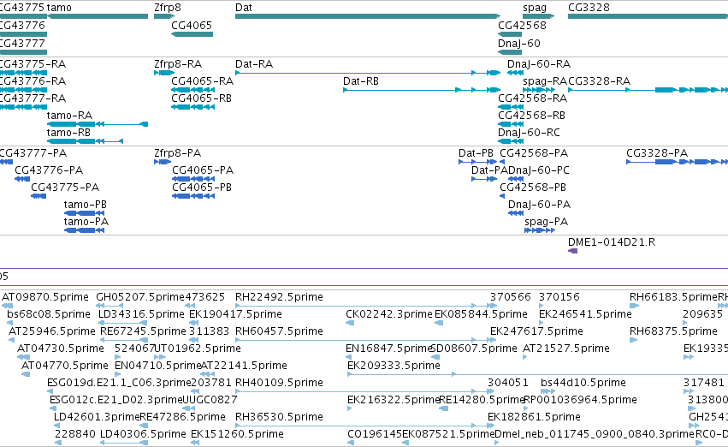Select the 'Dat-RA' transcript label
This screenshot has width=728, height=447.
point(254,63)
